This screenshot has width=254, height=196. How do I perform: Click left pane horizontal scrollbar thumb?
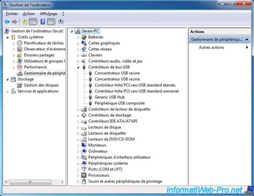click(x=30, y=182)
